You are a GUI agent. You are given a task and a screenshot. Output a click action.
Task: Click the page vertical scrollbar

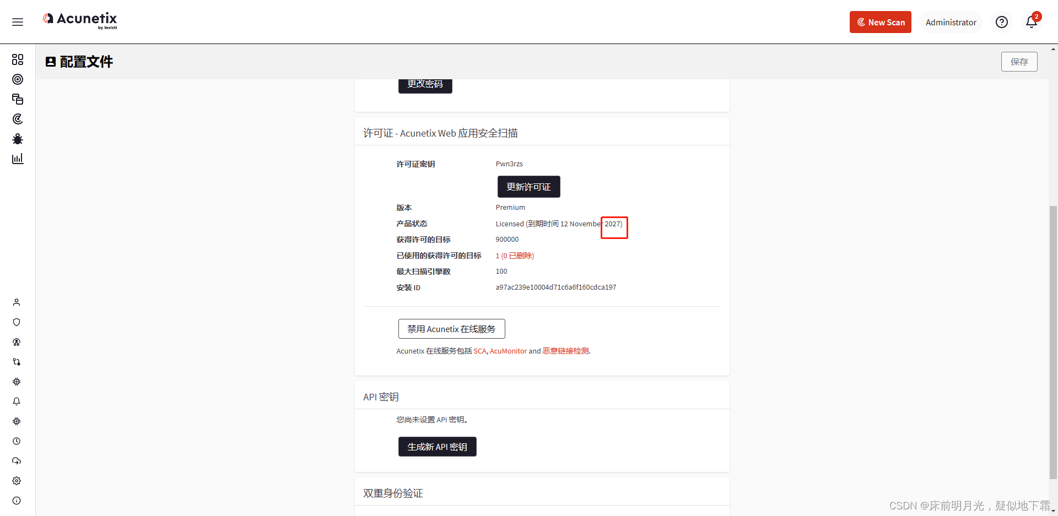pyautogui.click(x=1053, y=341)
